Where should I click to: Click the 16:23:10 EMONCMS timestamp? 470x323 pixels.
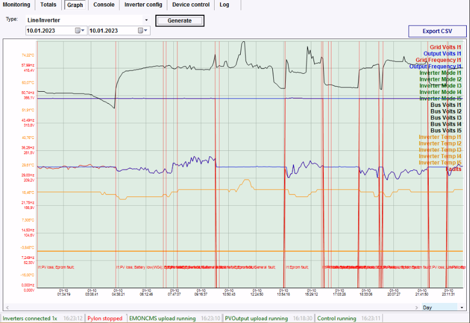(210, 318)
